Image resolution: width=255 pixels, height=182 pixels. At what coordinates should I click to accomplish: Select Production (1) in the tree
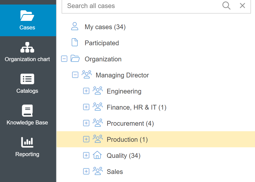click(127, 140)
